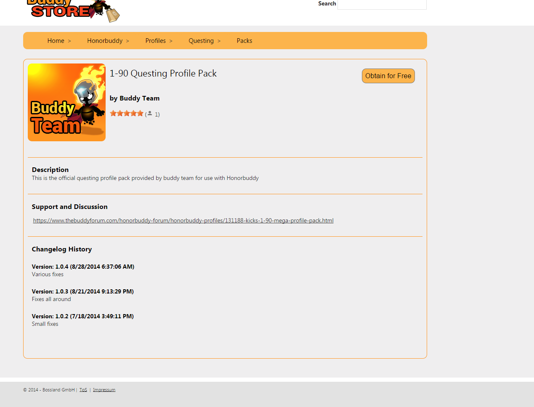The height and width of the screenshot is (407, 534).
Task: Click the "1-90 Questing Profile Pack" title
Action: click(163, 74)
